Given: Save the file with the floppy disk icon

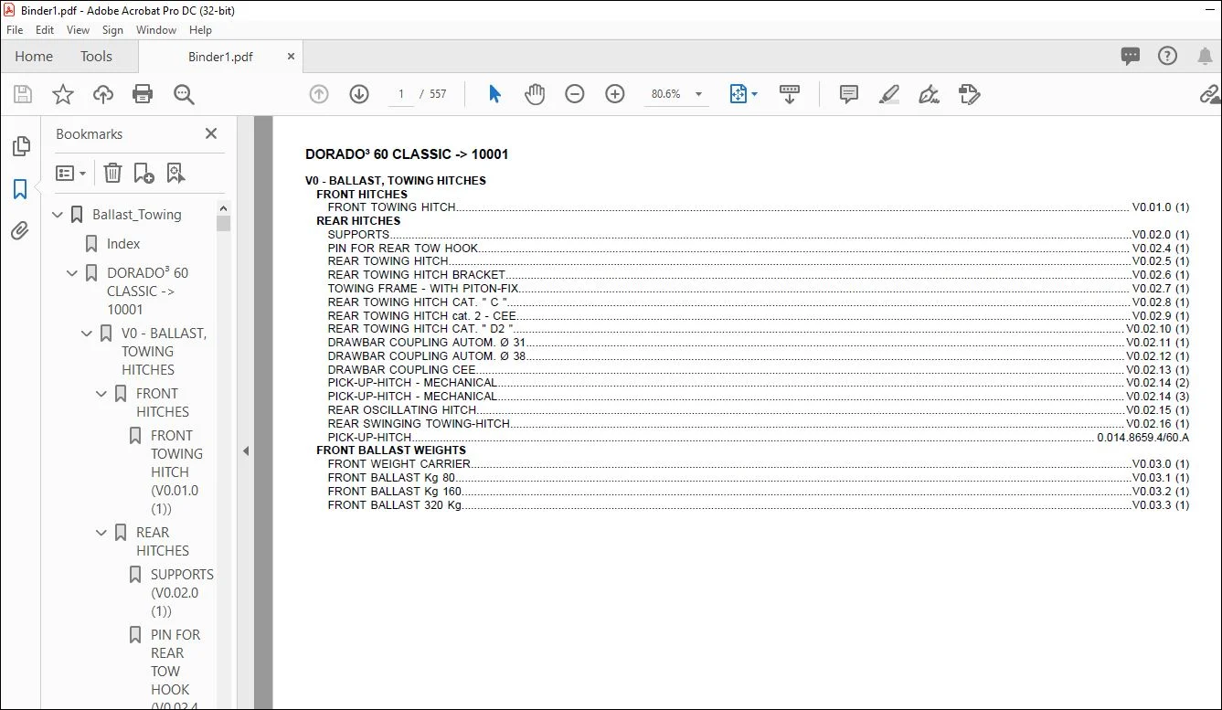Looking at the screenshot, I should pyautogui.click(x=23, y=94).
